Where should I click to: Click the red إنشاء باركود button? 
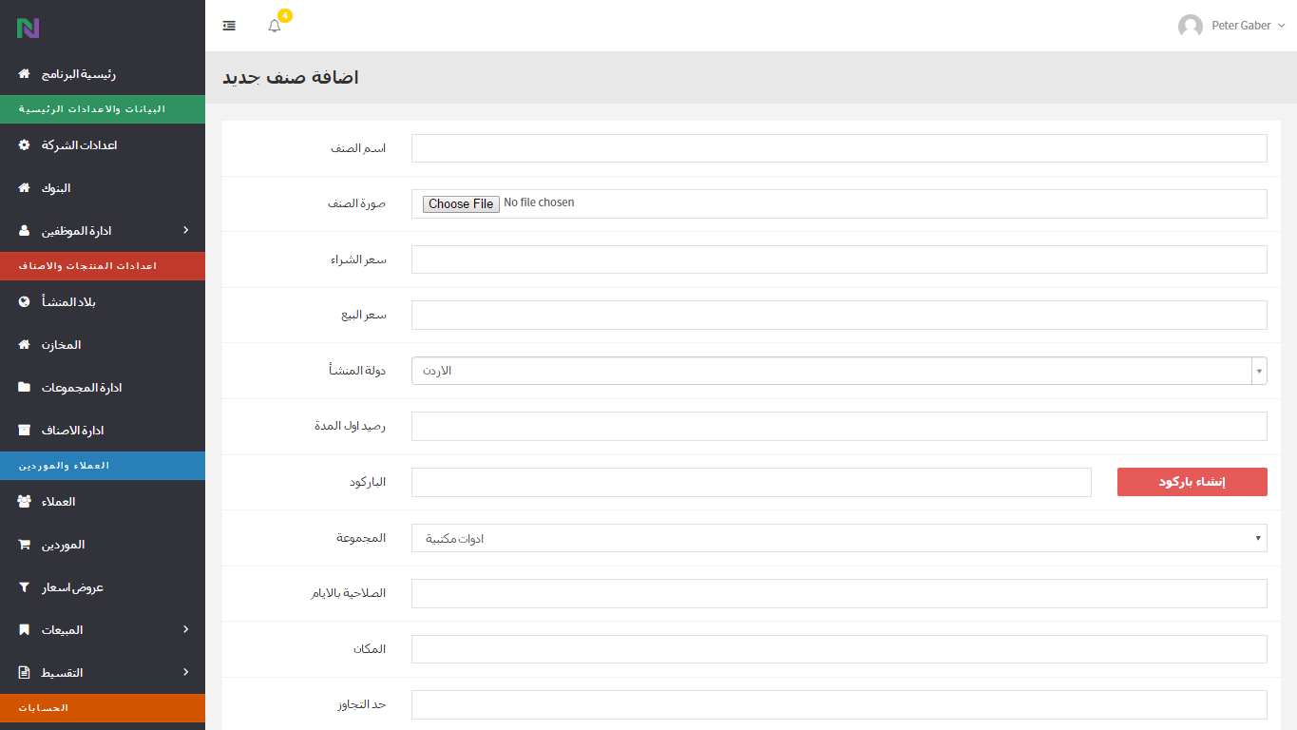tap(1192, 482)
